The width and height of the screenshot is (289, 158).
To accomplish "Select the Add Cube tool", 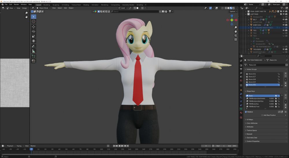I will tap(34, 56).
